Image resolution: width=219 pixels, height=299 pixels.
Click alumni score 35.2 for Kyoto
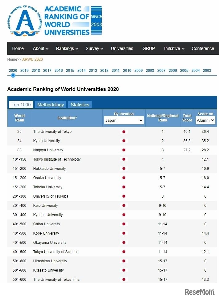pyautogui.click(x=205, y=141)
